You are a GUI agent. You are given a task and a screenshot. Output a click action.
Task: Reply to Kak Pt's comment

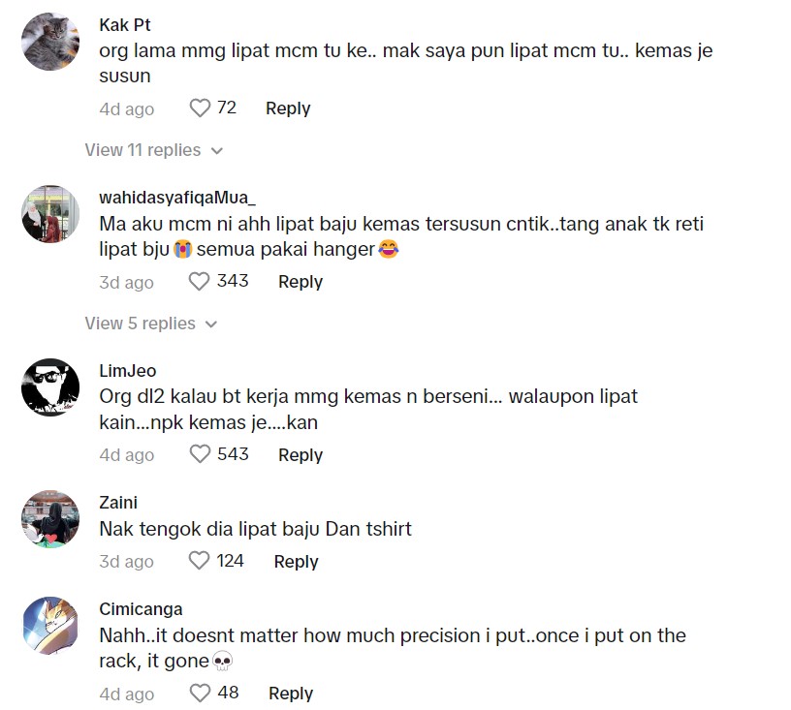(x=288, y=108)
